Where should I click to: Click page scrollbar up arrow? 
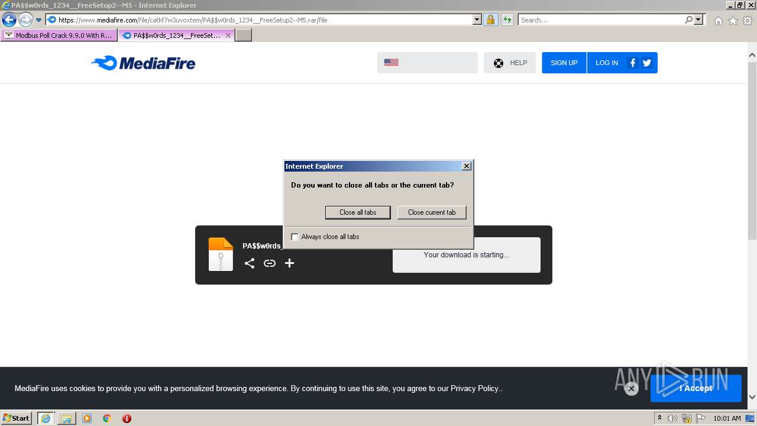pyautogui.click(x=752, y=56)
